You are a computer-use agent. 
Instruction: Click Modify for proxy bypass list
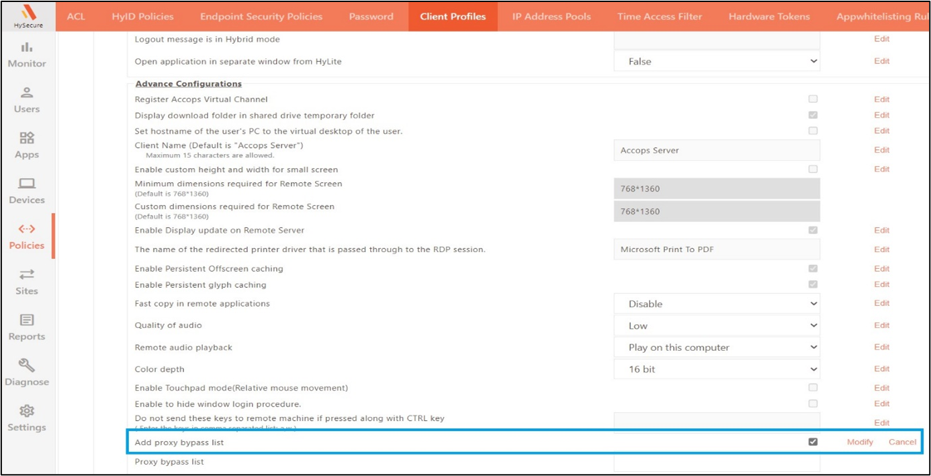tap(860, 442)
